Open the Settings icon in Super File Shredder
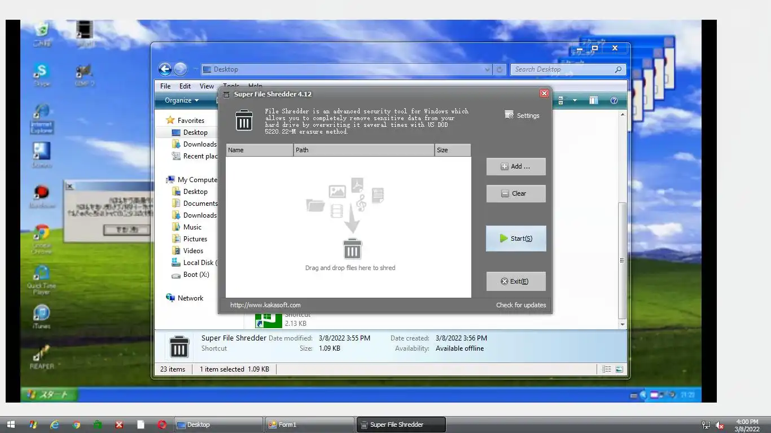The height and width of the screenshot is (433, 771). pos(522,115)
